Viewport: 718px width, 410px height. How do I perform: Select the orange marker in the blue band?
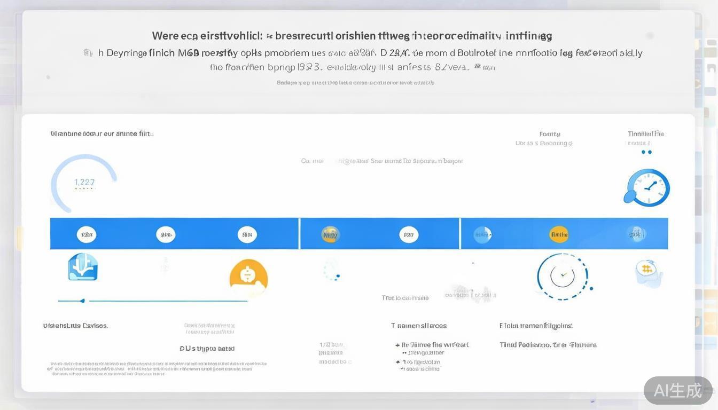tap(559, 234)
